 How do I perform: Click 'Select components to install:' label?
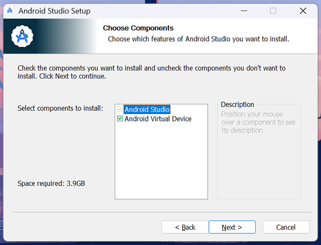(60, 108)
